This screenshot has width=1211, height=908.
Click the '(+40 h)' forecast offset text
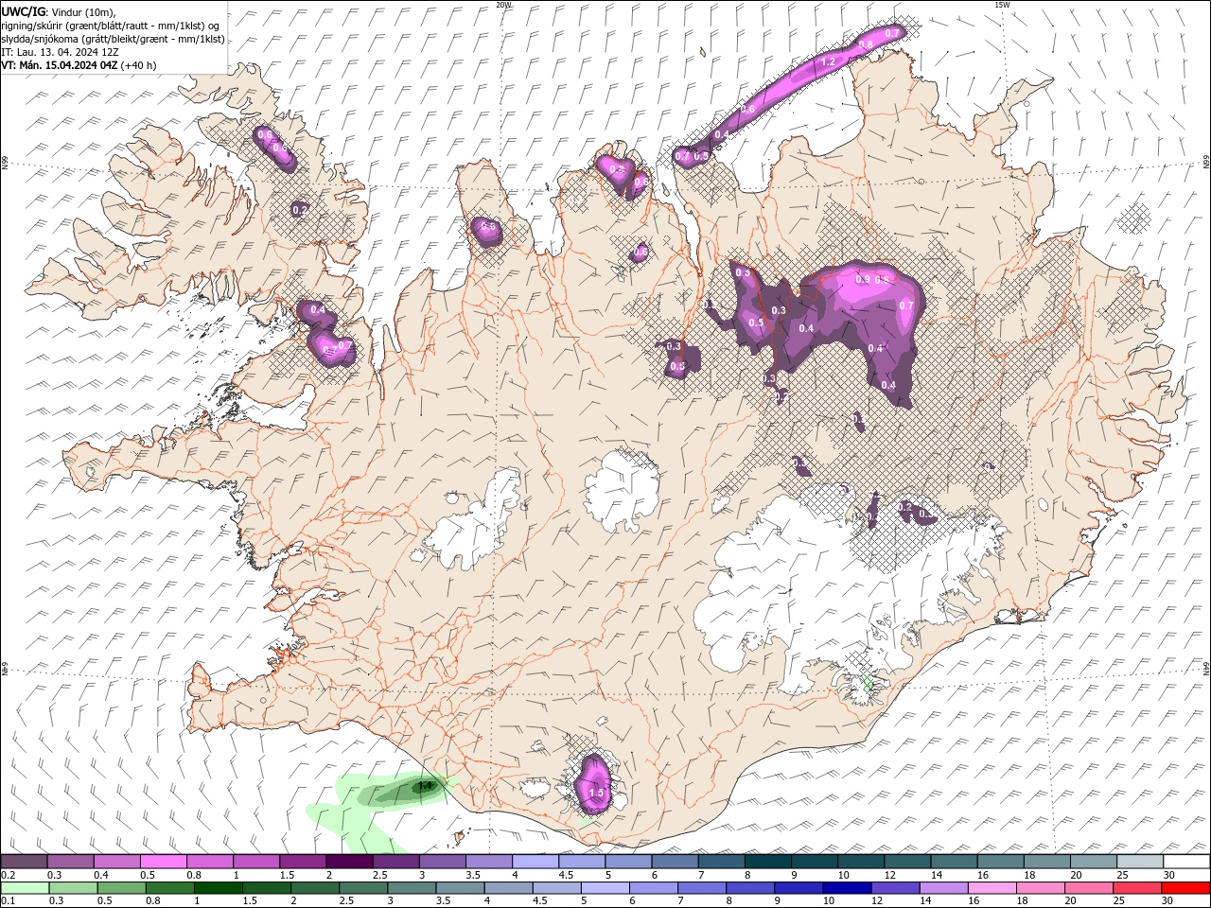139,65
